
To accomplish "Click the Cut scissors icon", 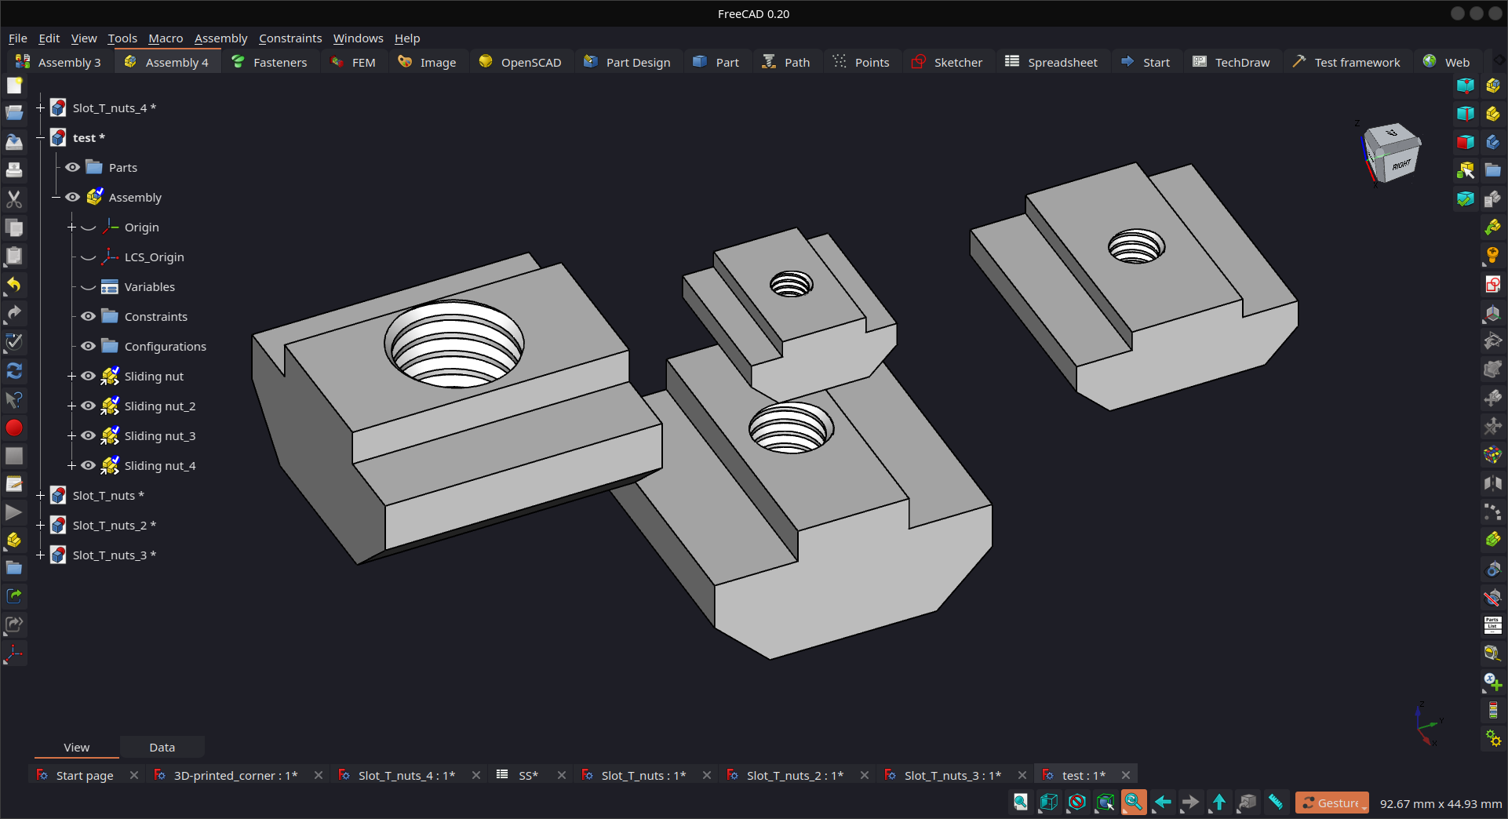I will click(x=14, y=199).
